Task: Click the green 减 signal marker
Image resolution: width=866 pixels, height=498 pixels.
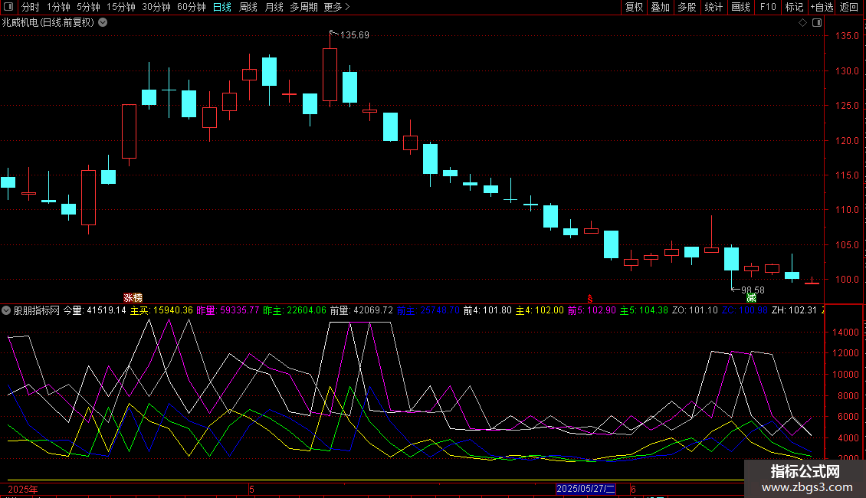Action: [x=751, y=298]
